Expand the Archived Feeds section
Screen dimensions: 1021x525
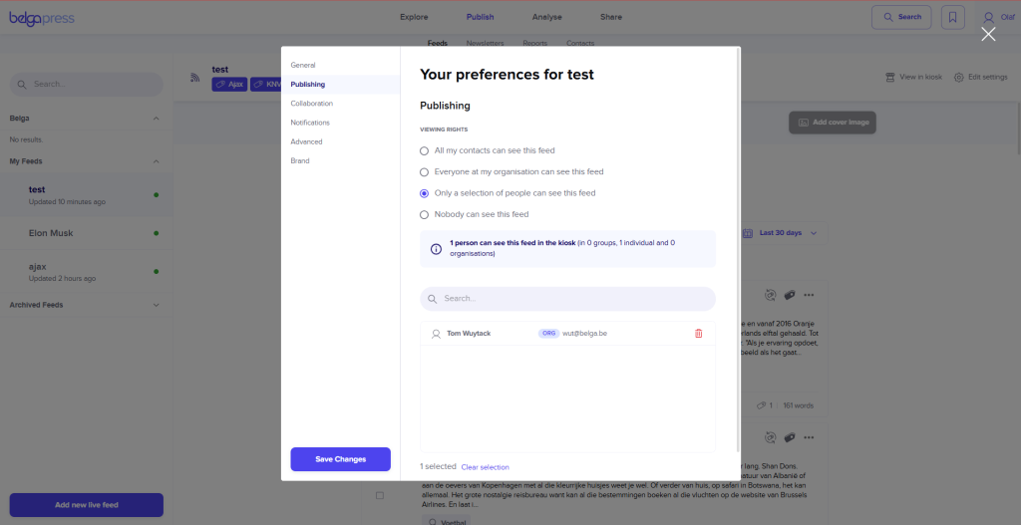coord(156,305)
